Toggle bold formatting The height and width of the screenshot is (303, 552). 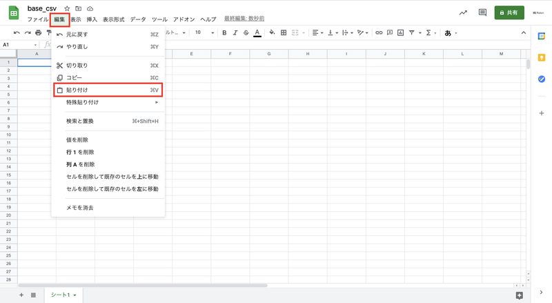coord(224,32)
